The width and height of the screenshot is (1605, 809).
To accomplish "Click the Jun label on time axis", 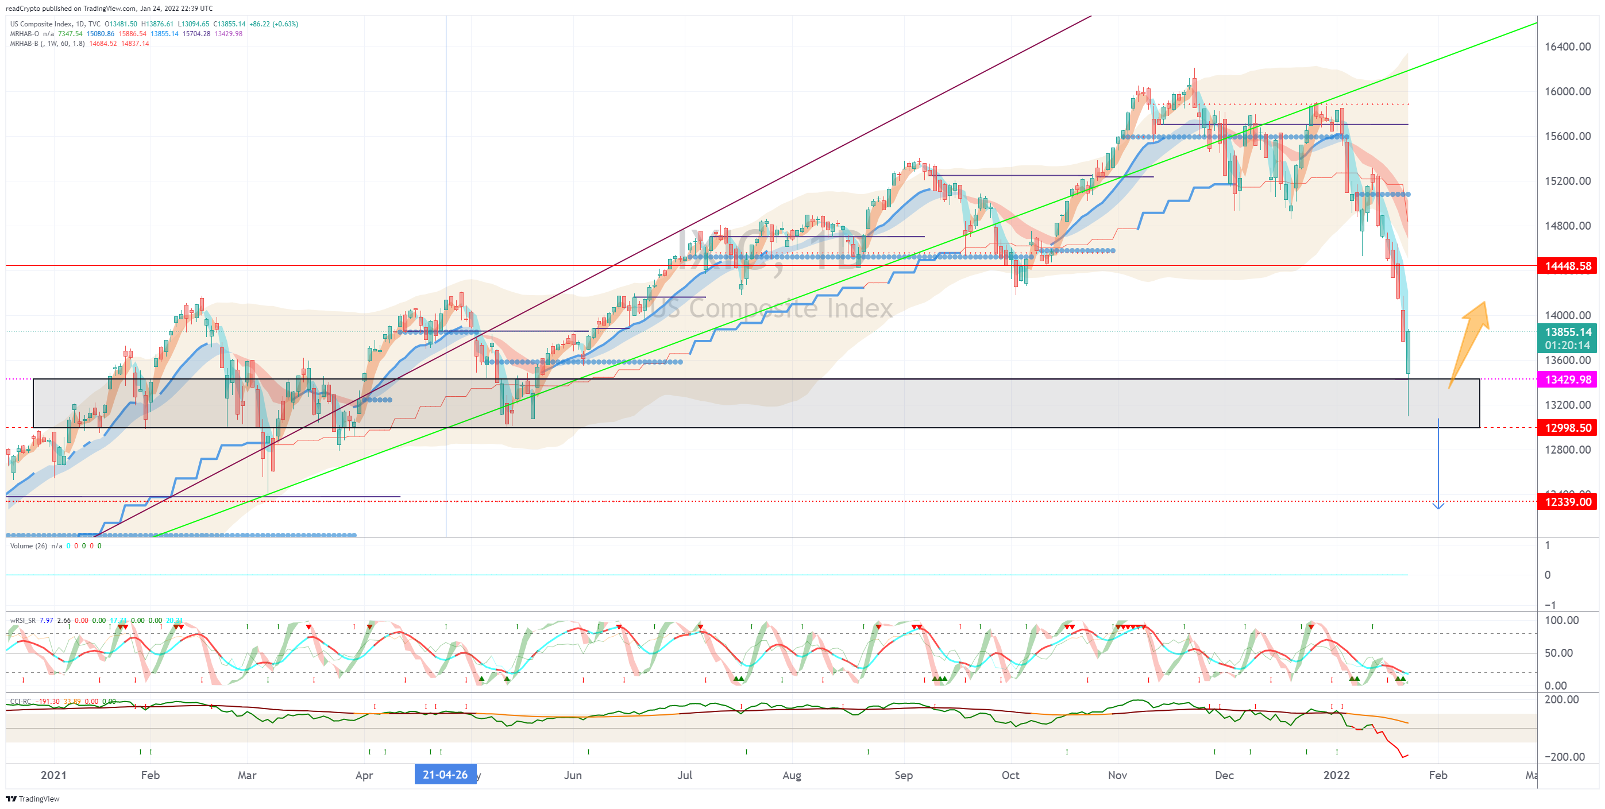I will click(x=573, y=775).
